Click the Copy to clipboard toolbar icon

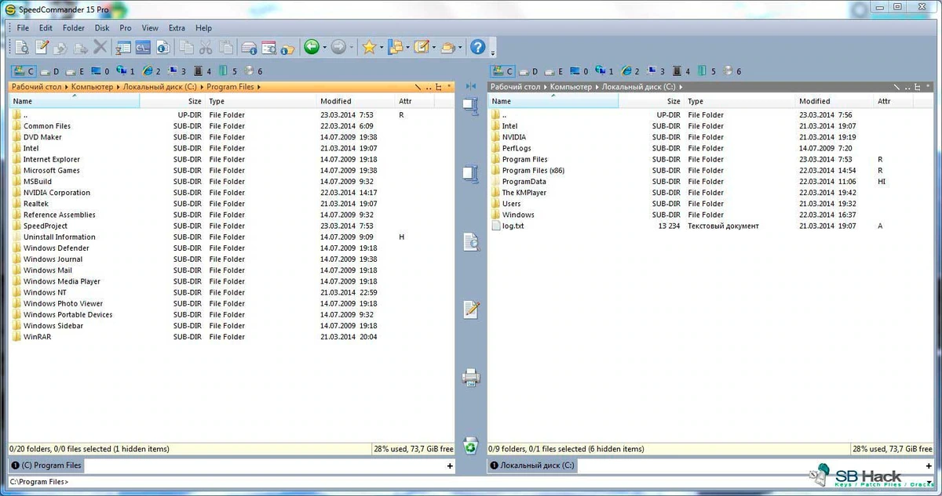click(x=186, y=48)
